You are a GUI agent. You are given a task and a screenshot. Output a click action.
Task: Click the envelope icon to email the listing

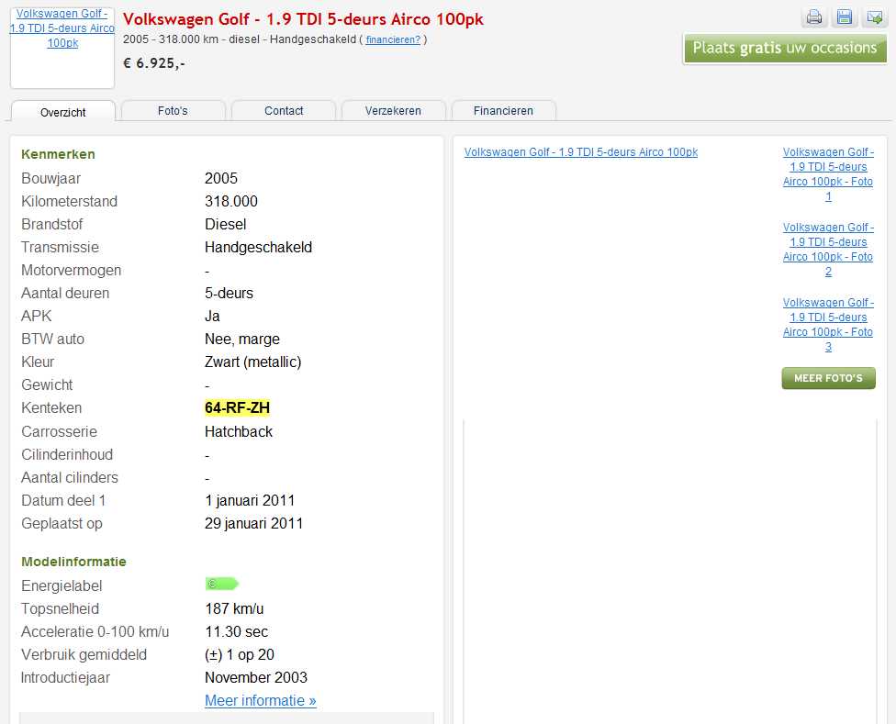click(x=875, y=17)
